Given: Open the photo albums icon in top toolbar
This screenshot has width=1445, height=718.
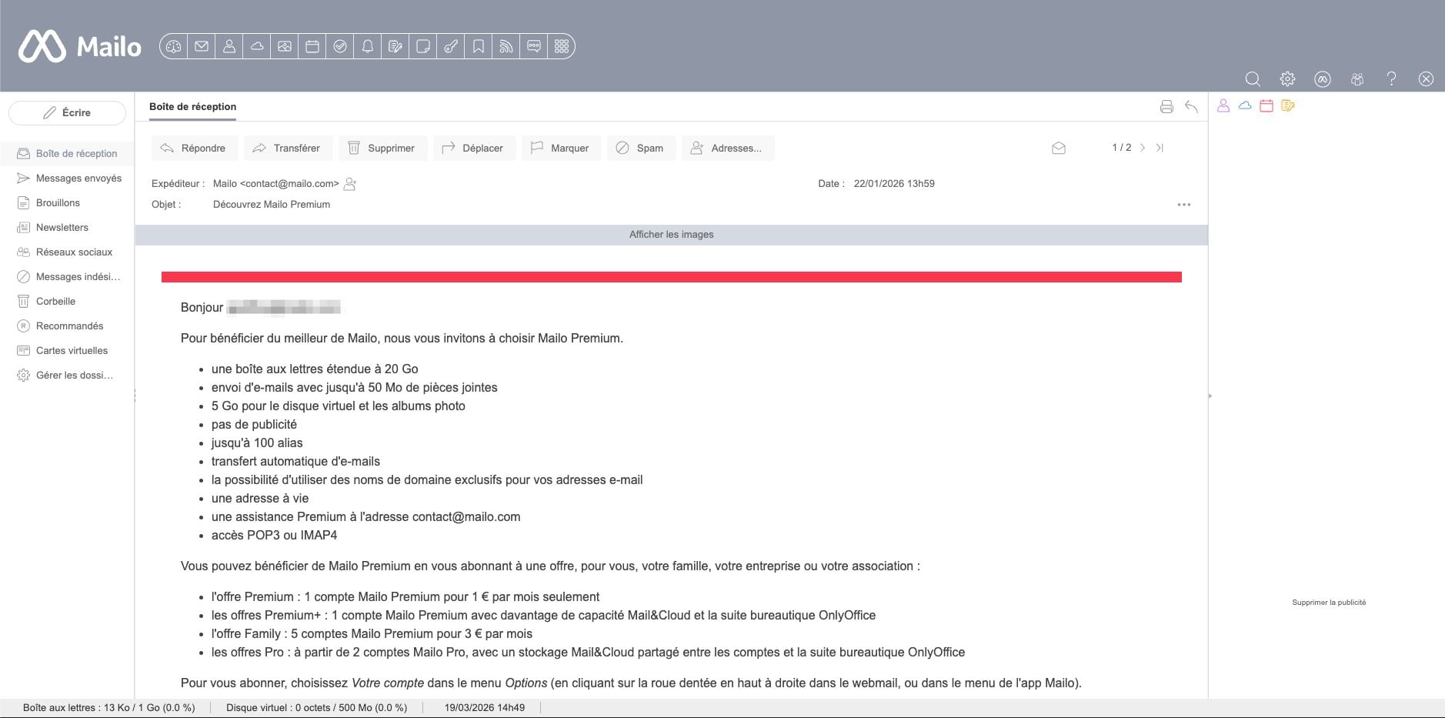Looking at the screenshot, I should coord(285,46).
